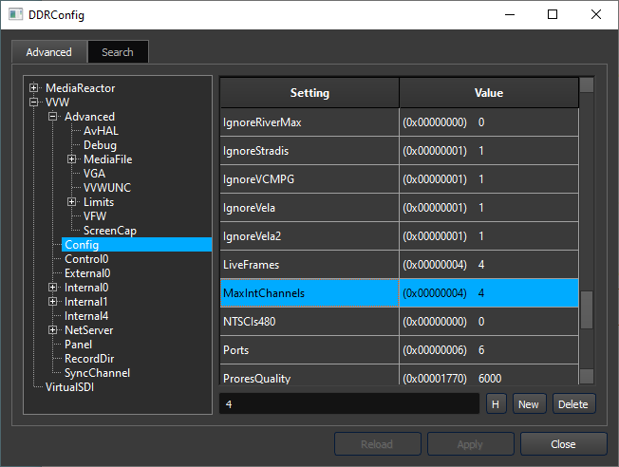This screenshot has height=467, width=619.
Task: Select the Advanced tree label under VVW
Action: (89, 116)
